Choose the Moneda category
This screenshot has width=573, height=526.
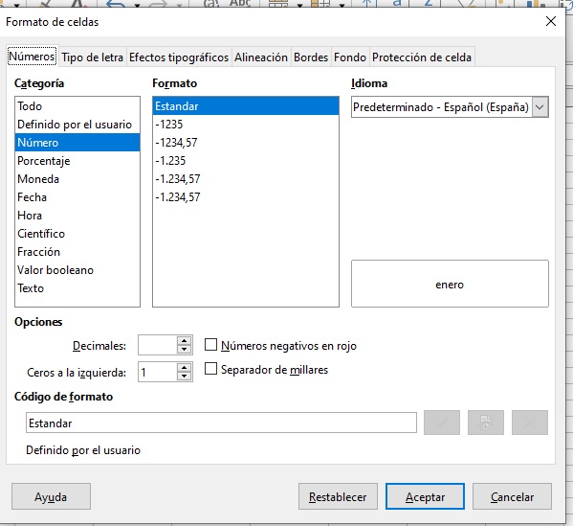point(77,179)
